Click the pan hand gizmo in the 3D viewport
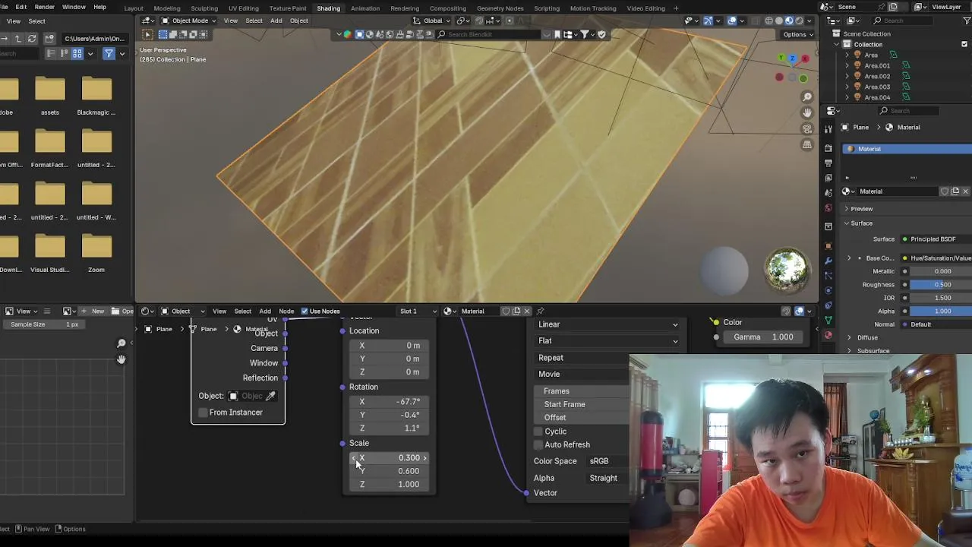The width and height of the screenshot is (972, 547). [x=807, y=112]
